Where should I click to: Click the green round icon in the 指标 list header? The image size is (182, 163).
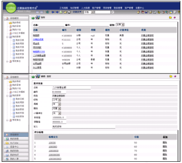[x=33, y=18]
